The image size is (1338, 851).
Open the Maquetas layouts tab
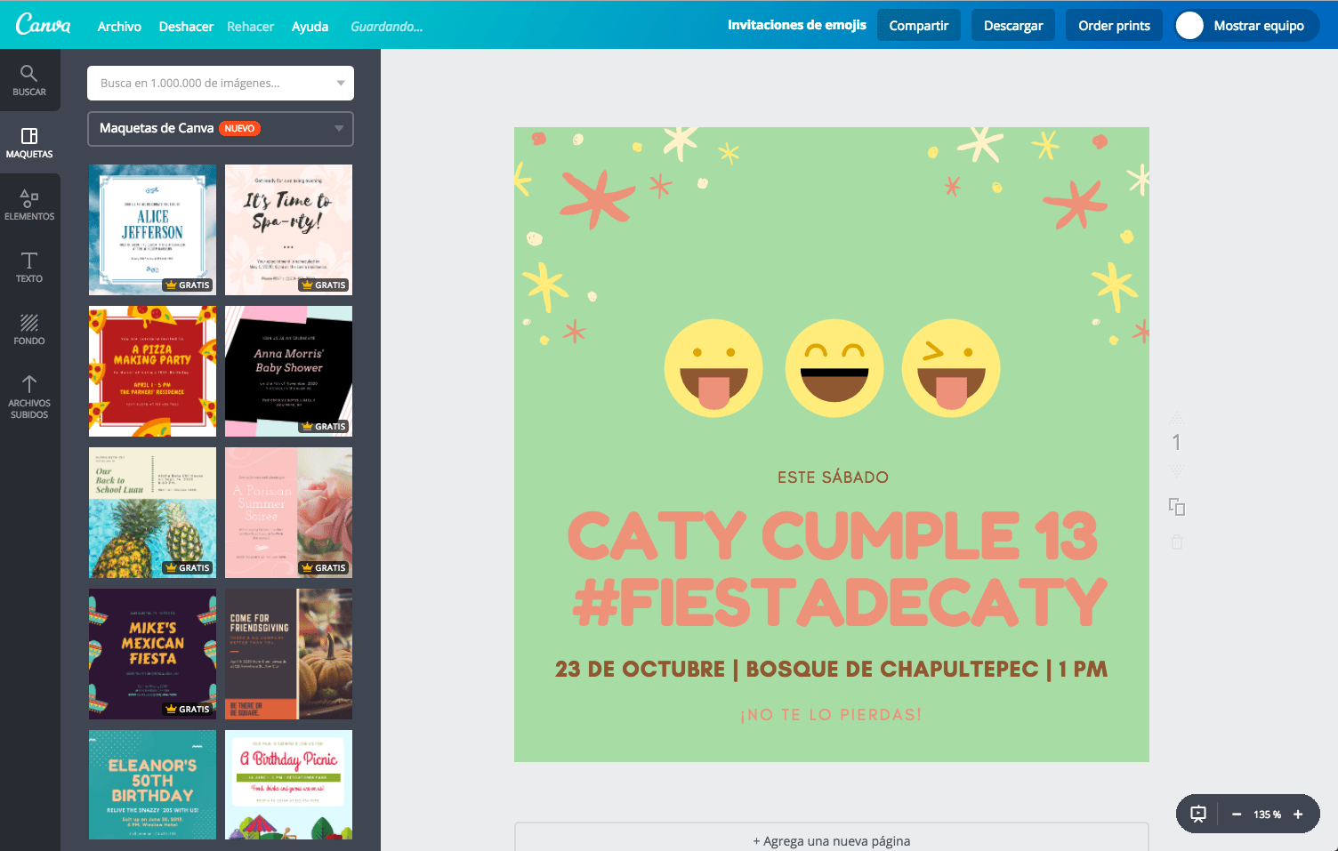click(29, 142)
